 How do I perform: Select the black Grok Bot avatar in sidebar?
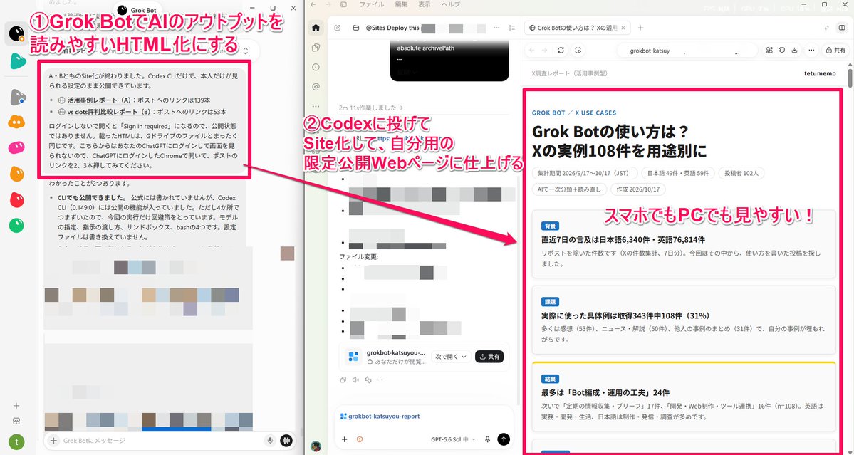(17, 33)
